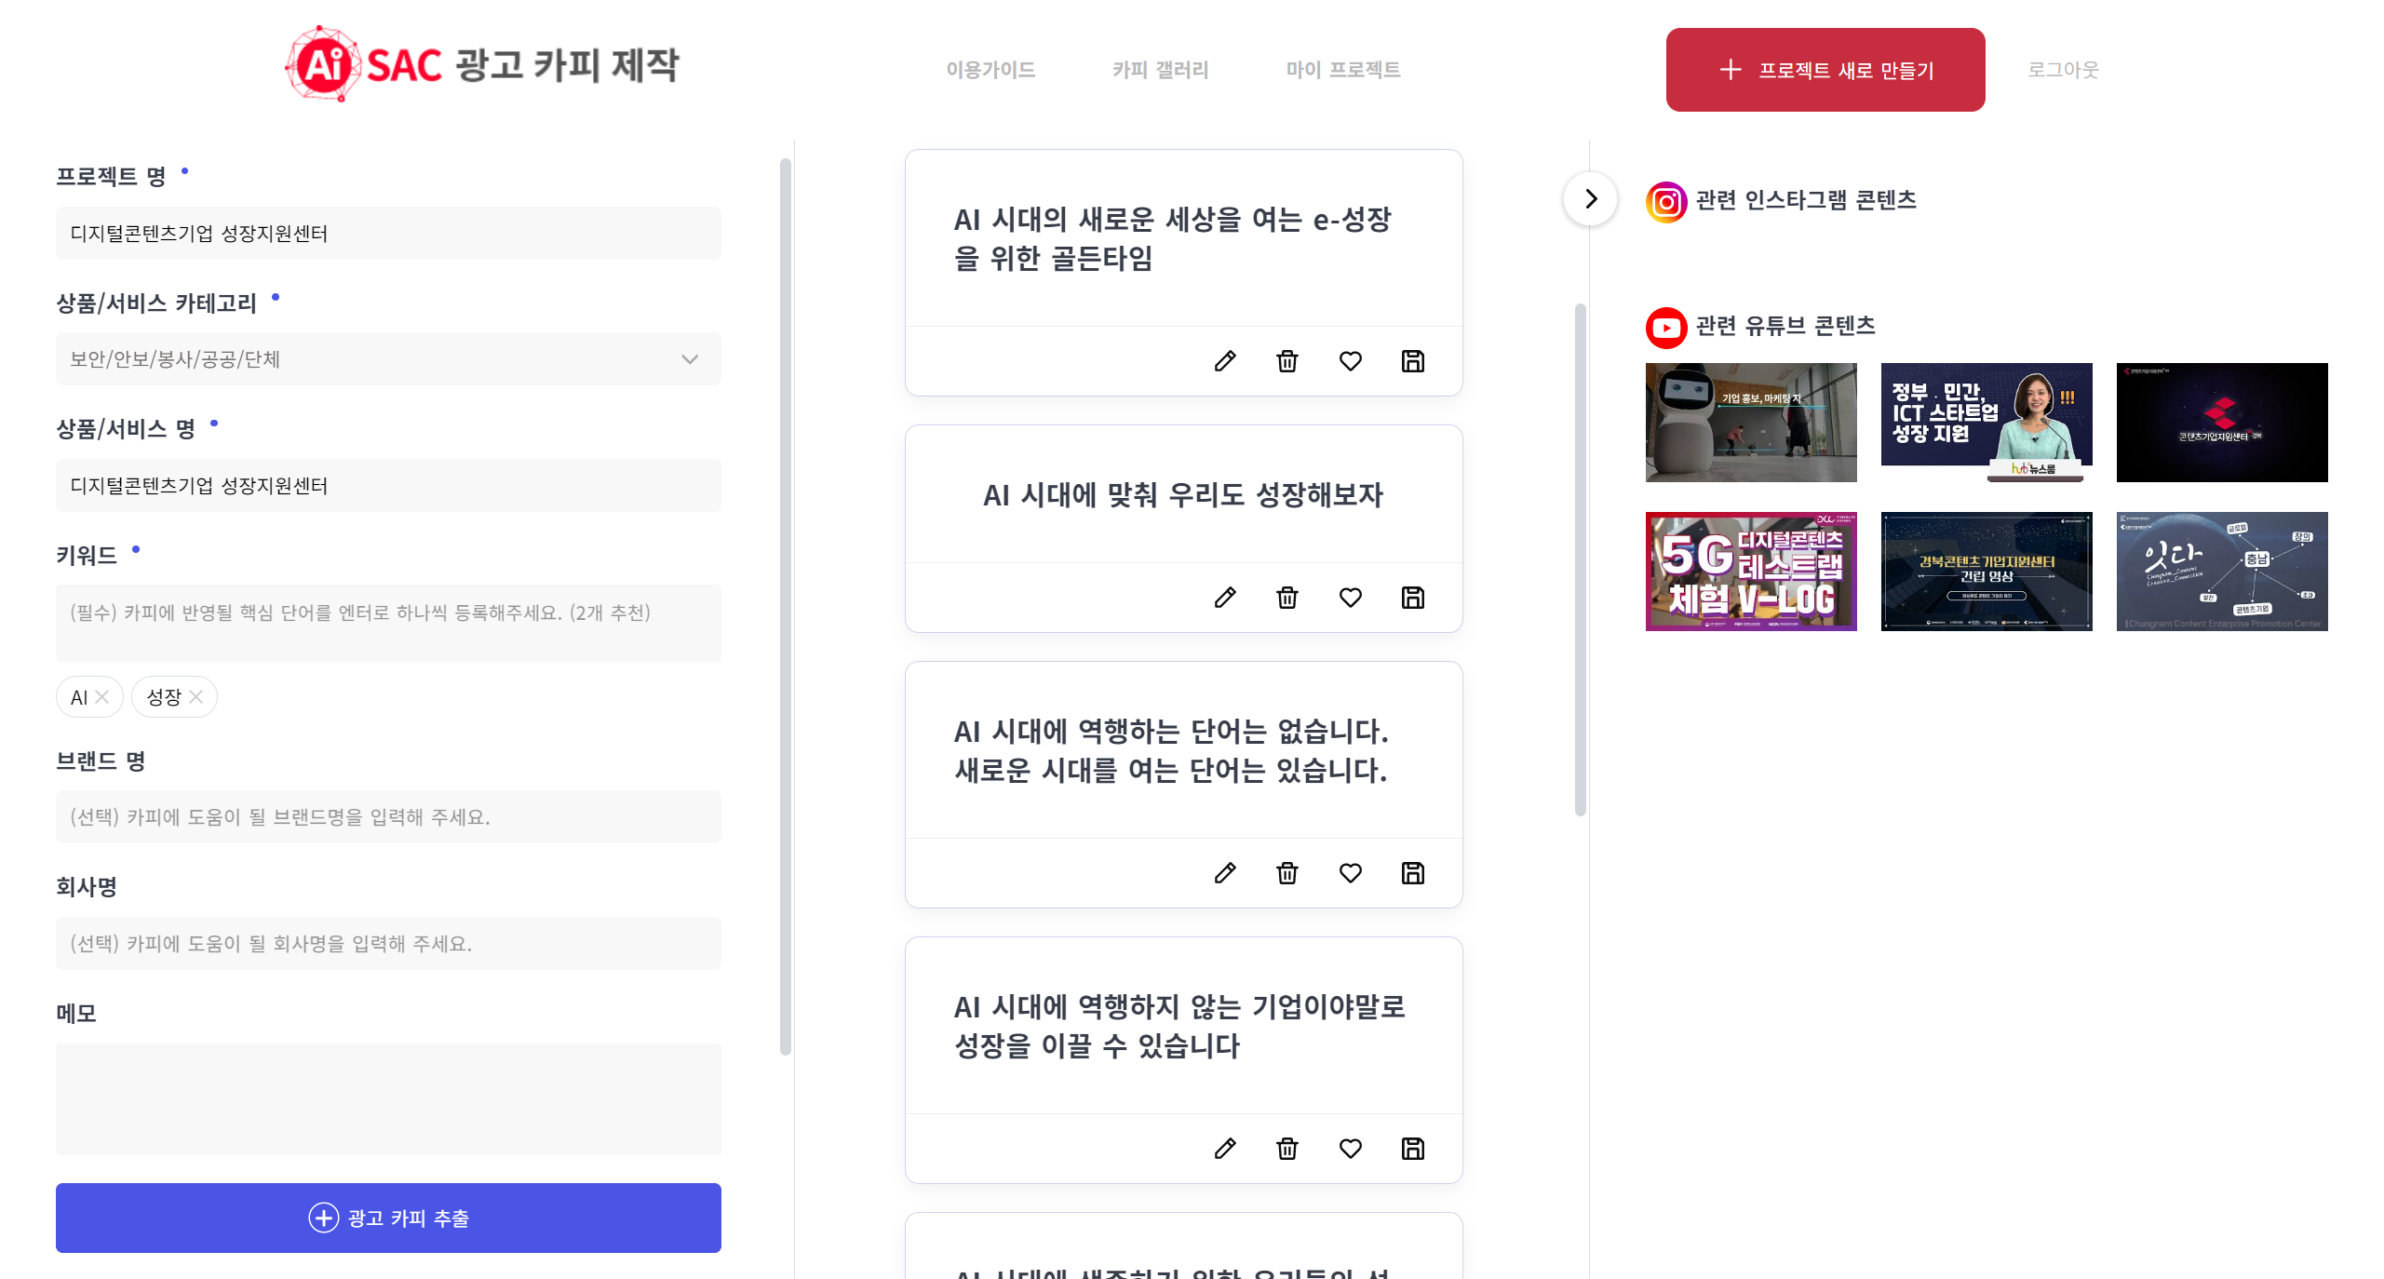The width and height of the screenshot is (2384, 1279).
Task: Open the '잇다' Chungnam video thumbnail
Action: point(2222,572)
